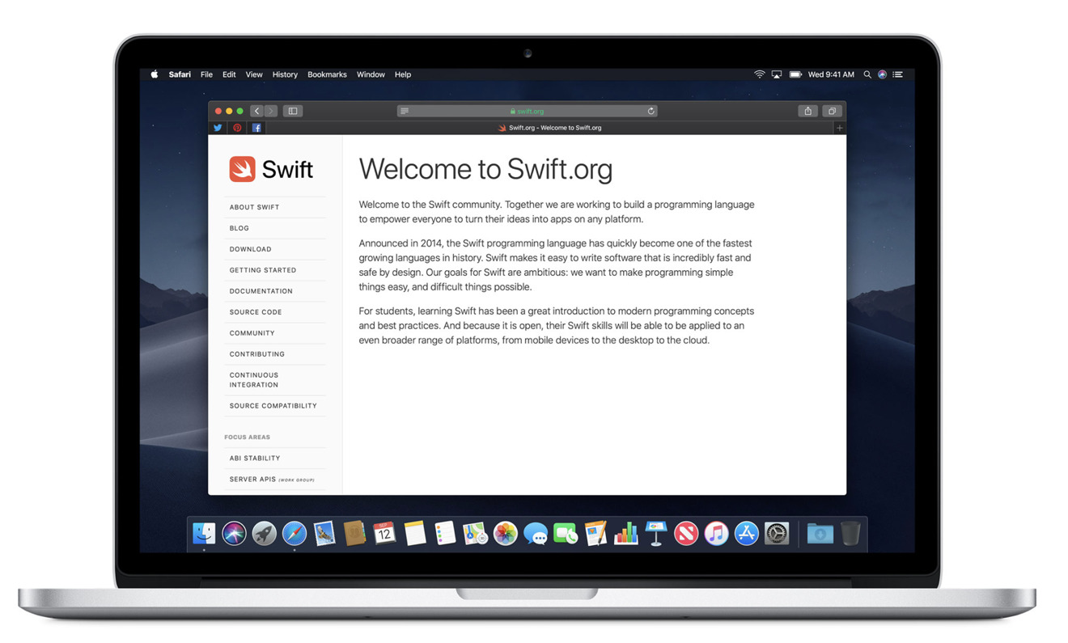Open the History menu
The width and height of the screenshot is (1068, 643).
click(285, 74)
